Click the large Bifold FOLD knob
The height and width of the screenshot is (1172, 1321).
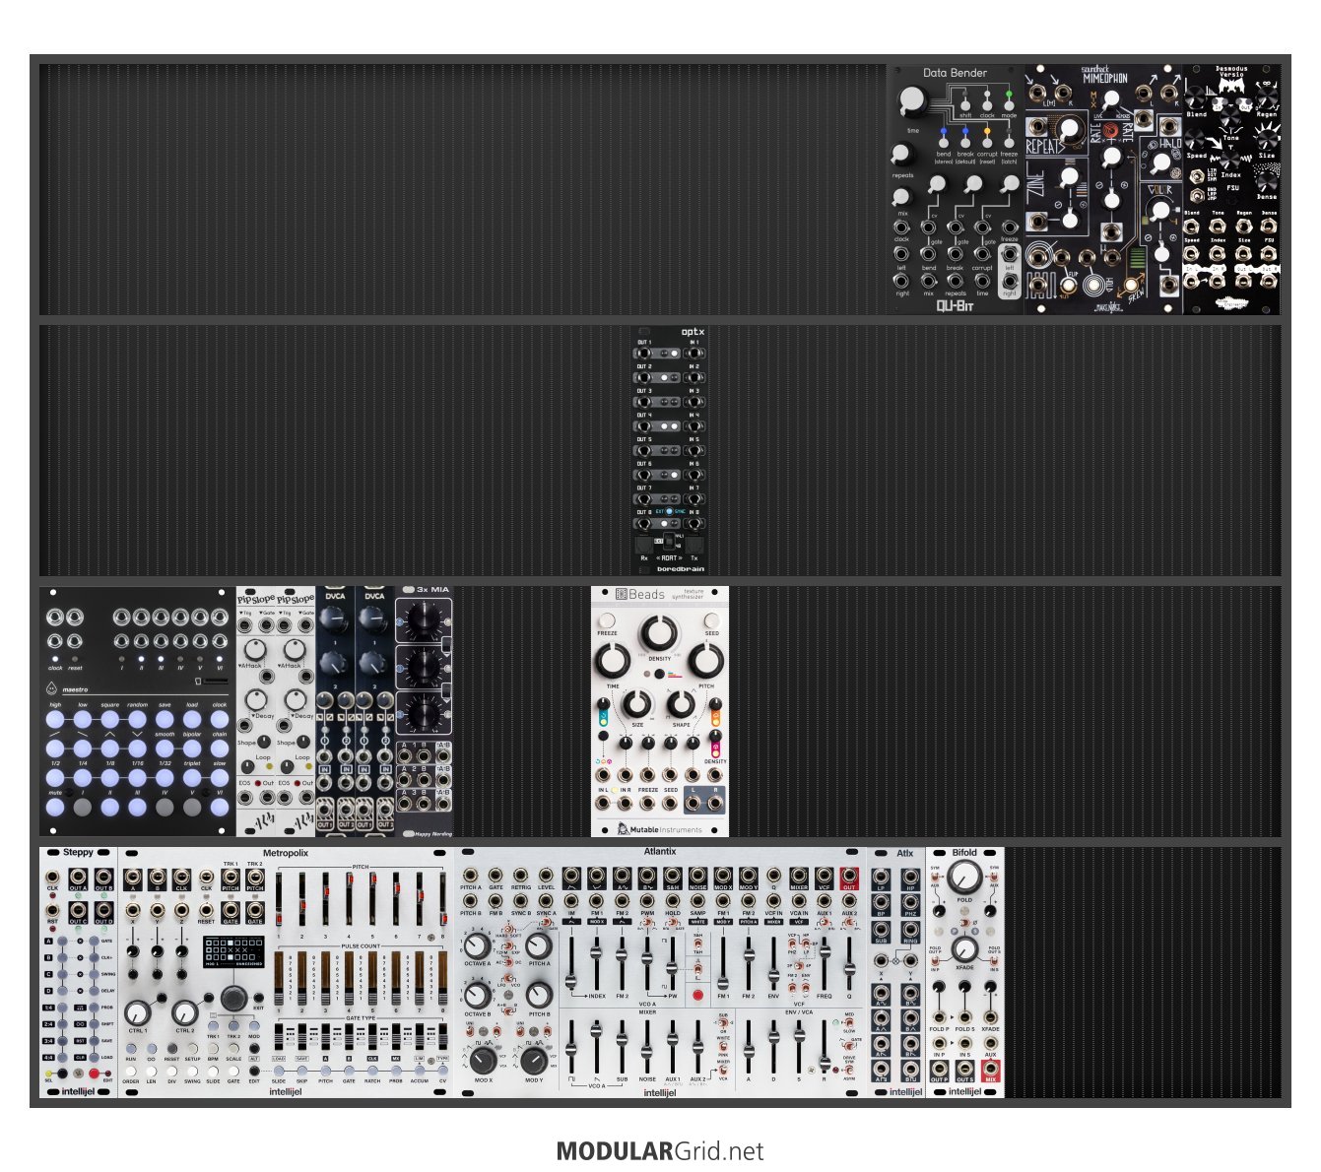pos(964,876)
